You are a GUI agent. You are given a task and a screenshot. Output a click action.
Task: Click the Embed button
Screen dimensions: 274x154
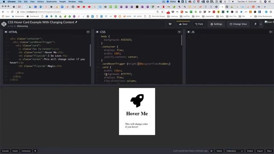coord(250,151)
